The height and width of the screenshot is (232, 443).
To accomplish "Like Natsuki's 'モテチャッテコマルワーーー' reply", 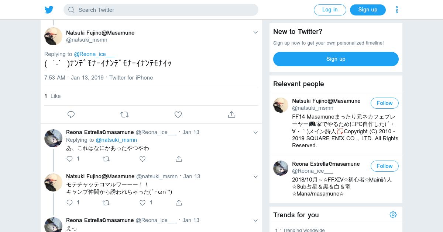I will click(x=143, y=203).
